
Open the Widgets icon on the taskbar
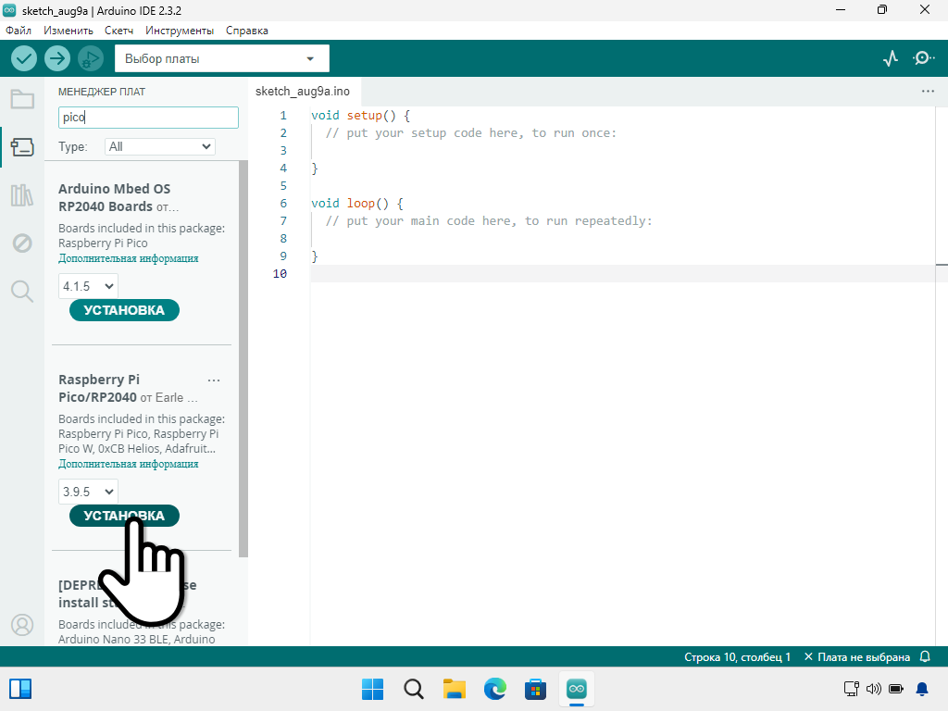click(20, 689)
